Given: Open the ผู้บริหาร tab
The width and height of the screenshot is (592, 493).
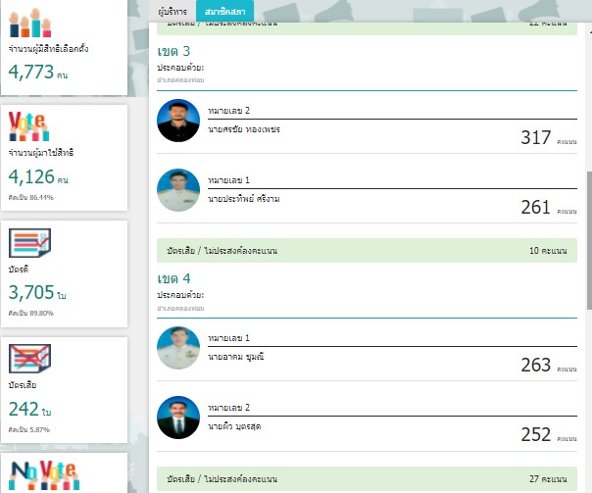Looking at the screenshot, I should pyautogui.click(x=173, y=12).
